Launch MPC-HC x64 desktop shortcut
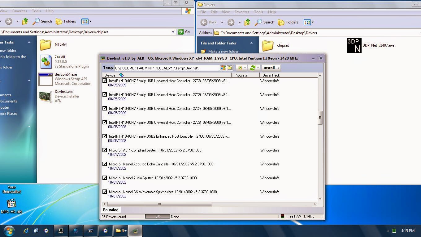 point(11,204)
